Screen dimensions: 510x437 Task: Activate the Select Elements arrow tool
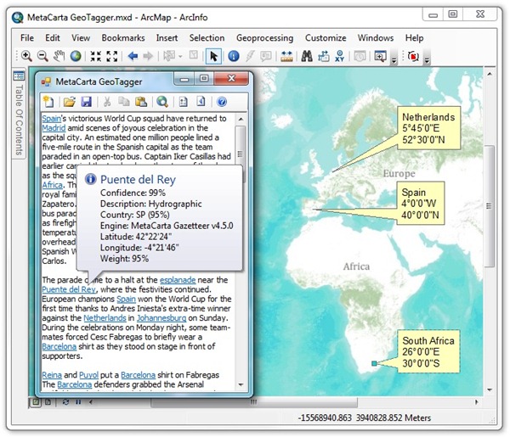(x=213, y=57)
